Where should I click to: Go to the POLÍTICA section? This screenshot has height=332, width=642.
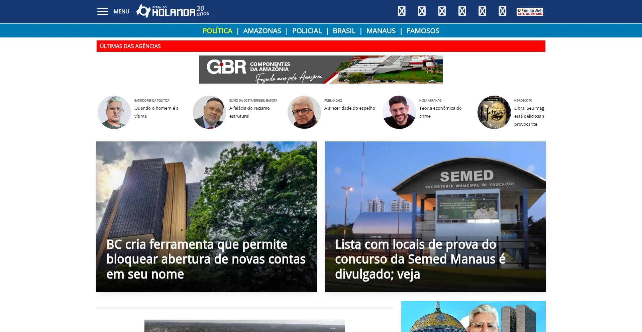217,31
